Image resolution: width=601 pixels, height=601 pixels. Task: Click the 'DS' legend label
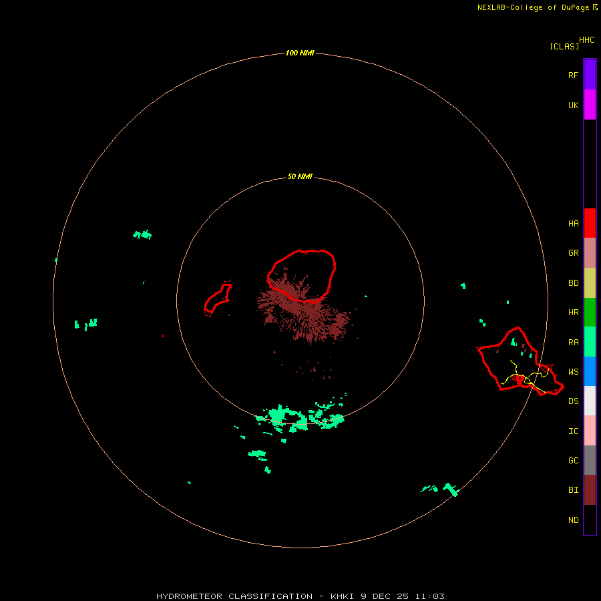[573, 401]
